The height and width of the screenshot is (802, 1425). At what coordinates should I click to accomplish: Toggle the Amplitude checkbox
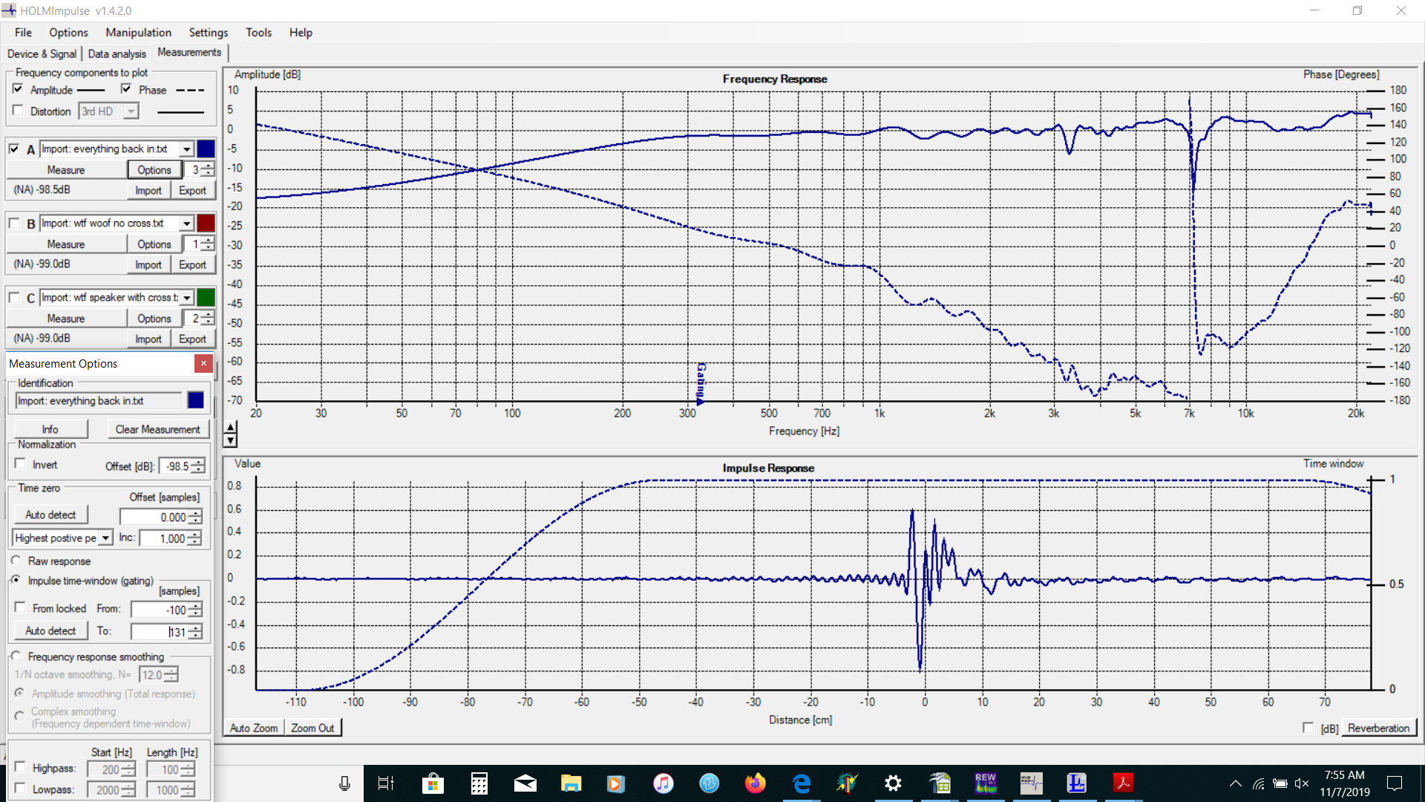pyautogui.click(x=18, y=89)
